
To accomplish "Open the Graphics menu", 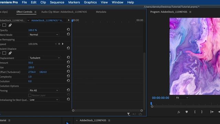I will tap(90, 2).
